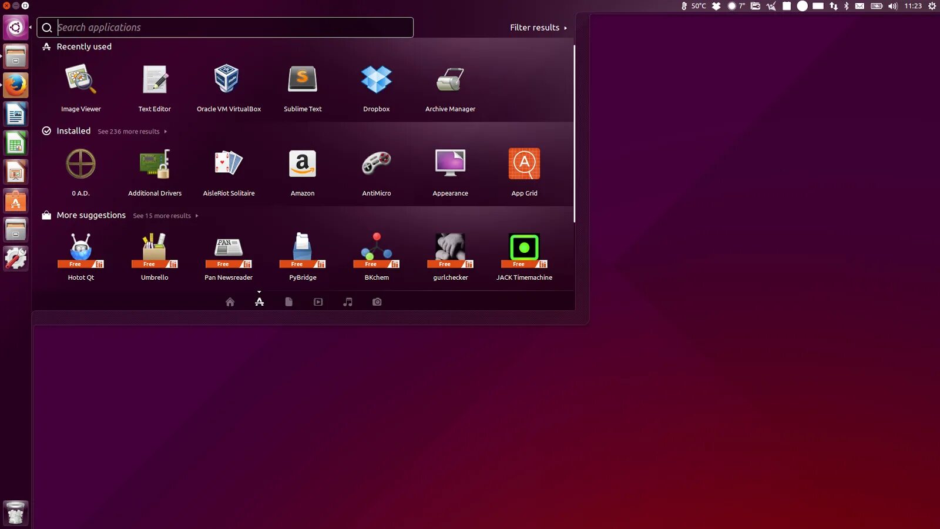Switch to the Applications lens
The width and height of the screenshot is (940, 529).
(260, 302)
